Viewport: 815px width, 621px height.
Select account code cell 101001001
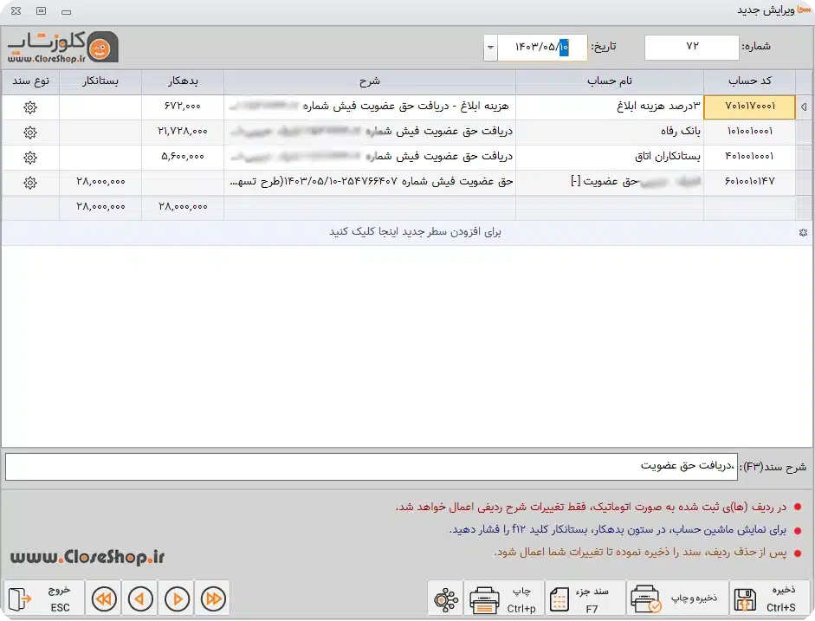[x=749, y=132]
